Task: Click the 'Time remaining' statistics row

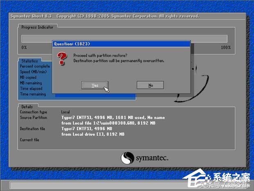Action: pyautogui.click(x=33, y=94)
